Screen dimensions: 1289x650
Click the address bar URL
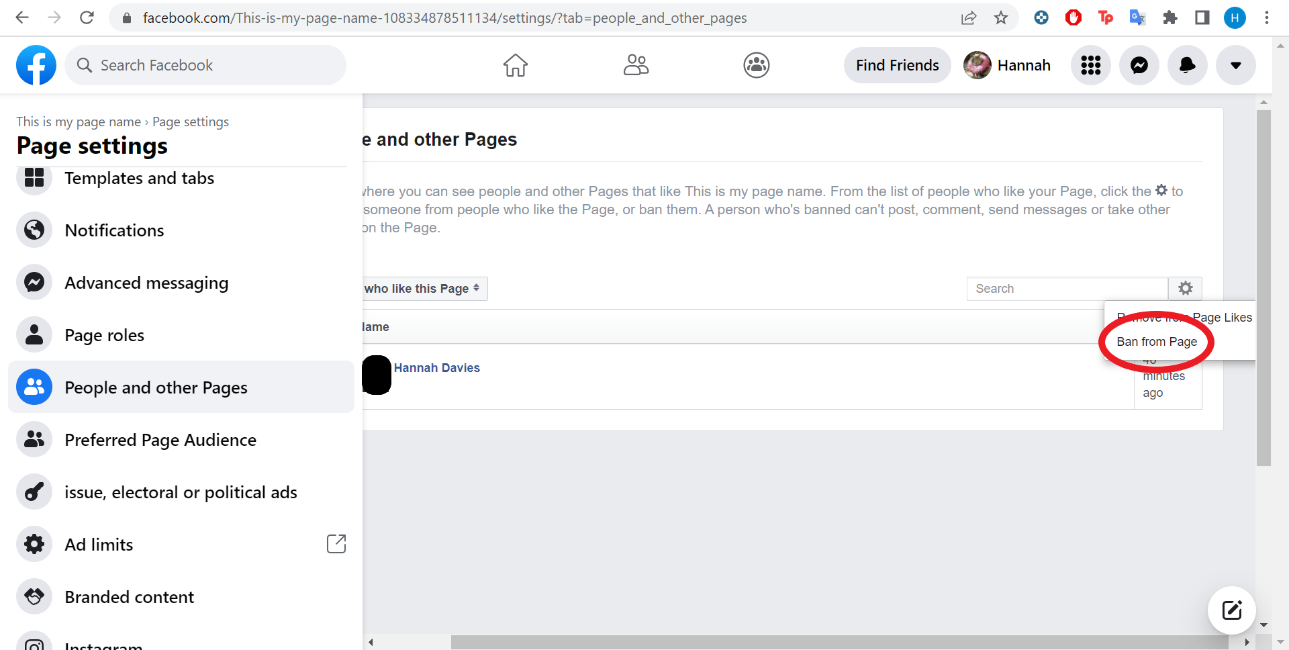point(444,18)
